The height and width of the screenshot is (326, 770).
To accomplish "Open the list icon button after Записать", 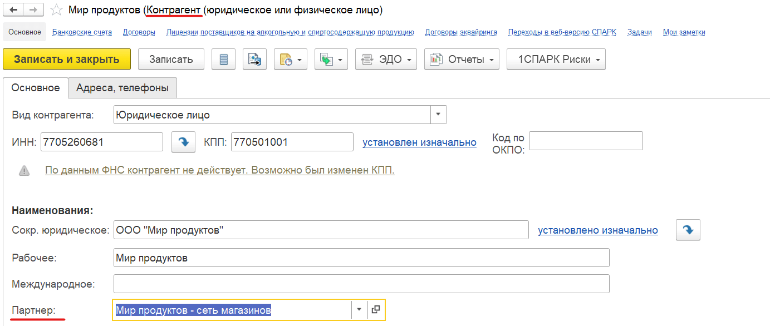I will click(x=224, y=60).
